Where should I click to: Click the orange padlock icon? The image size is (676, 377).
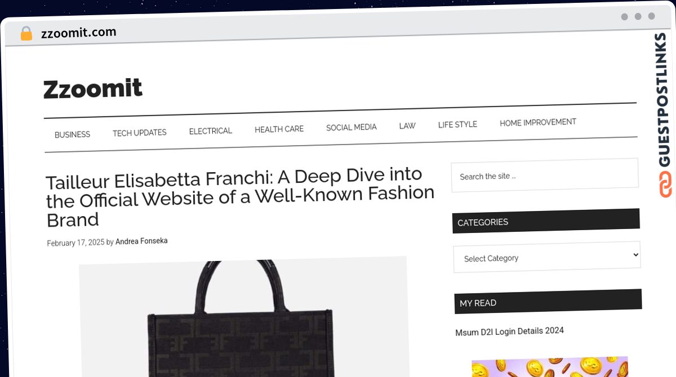(x=26, y=34)
